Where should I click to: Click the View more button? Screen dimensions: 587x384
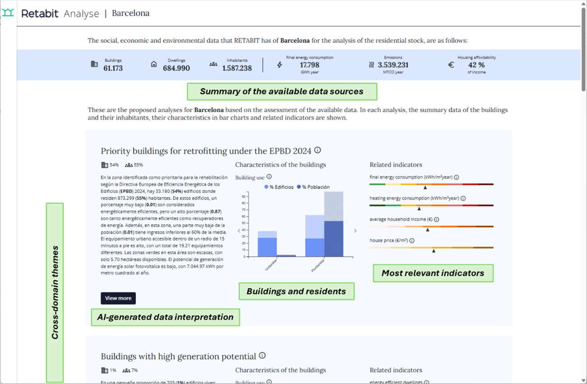pyautogui.click(x=118, y=298)
